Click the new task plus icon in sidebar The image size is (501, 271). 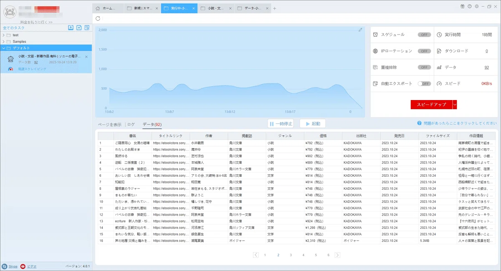pos(79,28)
